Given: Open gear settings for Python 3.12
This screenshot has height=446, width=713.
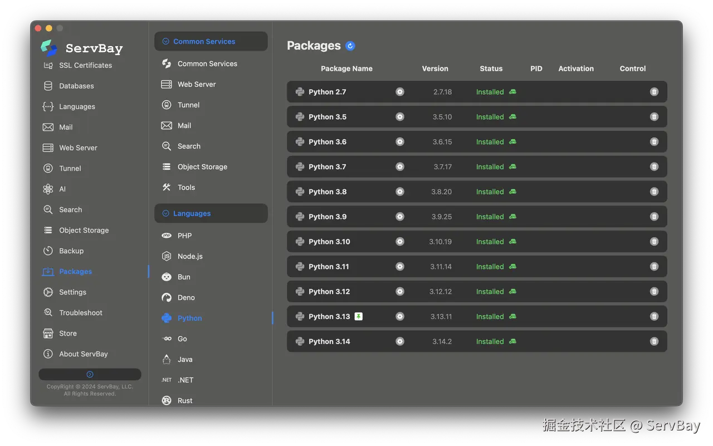Looking at the screenshot, I should (x=400, y=291).
